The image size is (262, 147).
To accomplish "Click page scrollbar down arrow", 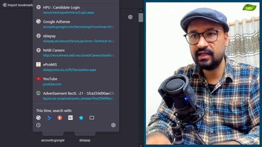I will pyautogui.click(x=141, y=145).
